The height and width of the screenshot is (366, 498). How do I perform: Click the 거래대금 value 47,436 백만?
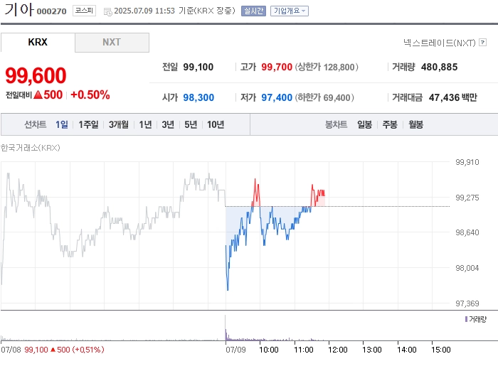(x=453, y=97)
